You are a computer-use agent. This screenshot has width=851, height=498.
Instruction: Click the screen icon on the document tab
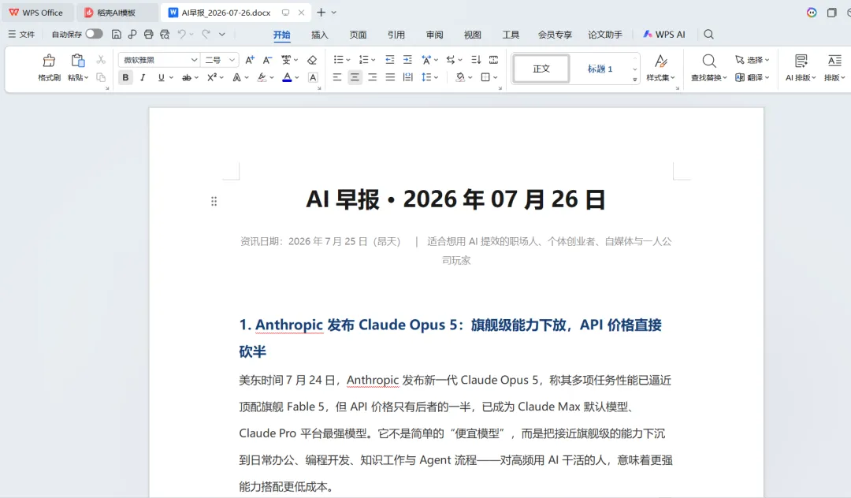click(x=285, y=13)
